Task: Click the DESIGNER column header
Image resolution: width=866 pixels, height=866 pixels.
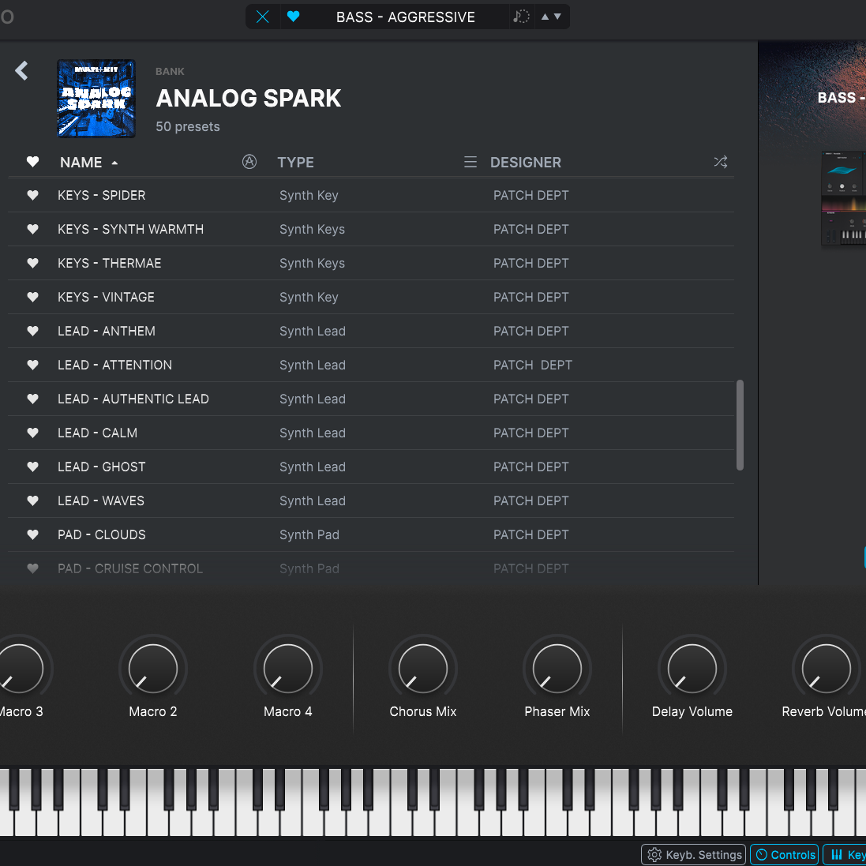Action: pyautogui.click(x=526, y=162)
